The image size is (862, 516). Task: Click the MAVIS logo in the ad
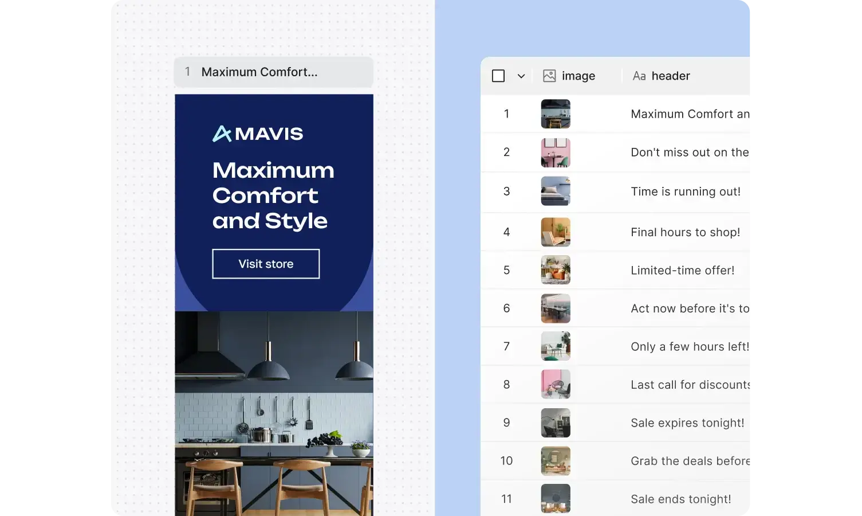[257, 133]
